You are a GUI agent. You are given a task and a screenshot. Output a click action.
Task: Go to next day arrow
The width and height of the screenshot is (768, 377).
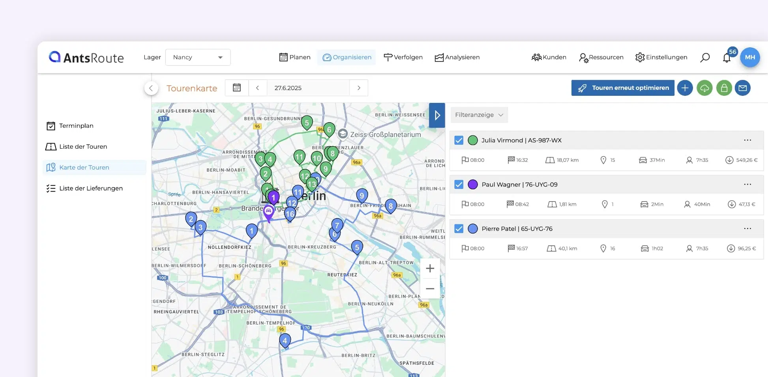pos(359,88)
